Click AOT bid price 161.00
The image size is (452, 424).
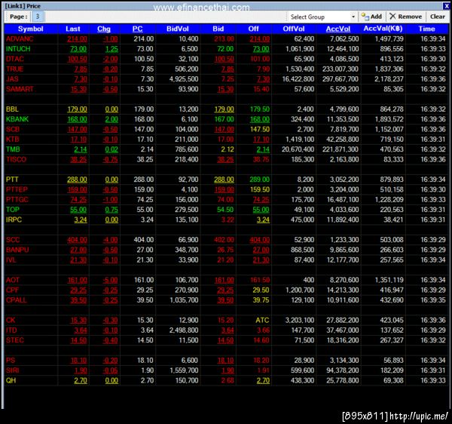pos(224,280)
